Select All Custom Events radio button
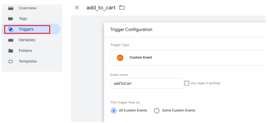268x123 pixels. point(114,111)
